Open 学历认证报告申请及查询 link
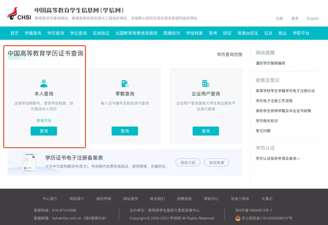328x225 pixels. [278, 158]
